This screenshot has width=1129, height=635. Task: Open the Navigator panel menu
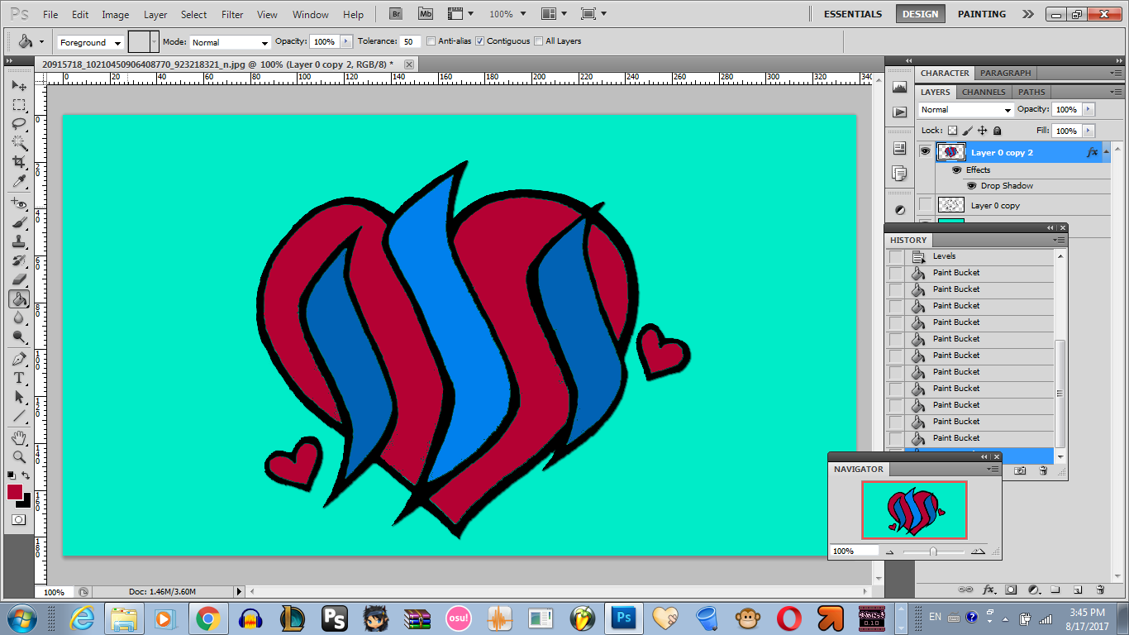tap(993, 469)
